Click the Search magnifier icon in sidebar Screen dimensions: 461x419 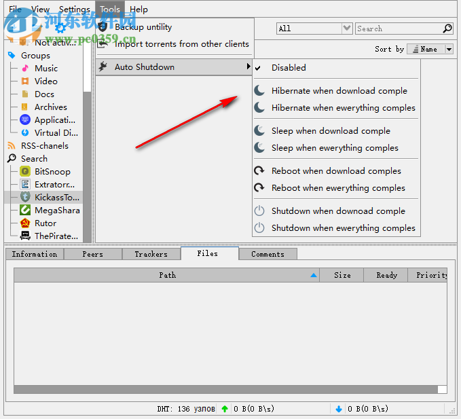[12, 158]
